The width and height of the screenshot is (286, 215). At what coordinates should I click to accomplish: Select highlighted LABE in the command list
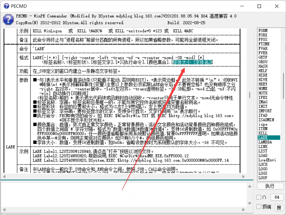[x=269, y=138]
